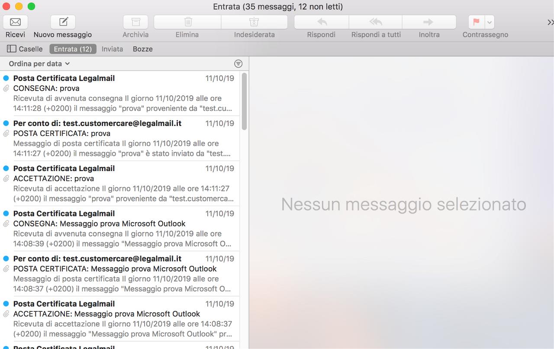Viewport: 554px width, 349px height.
Task: Expand the toolbar overflow chevron
Action: click(x=550, y=23)
